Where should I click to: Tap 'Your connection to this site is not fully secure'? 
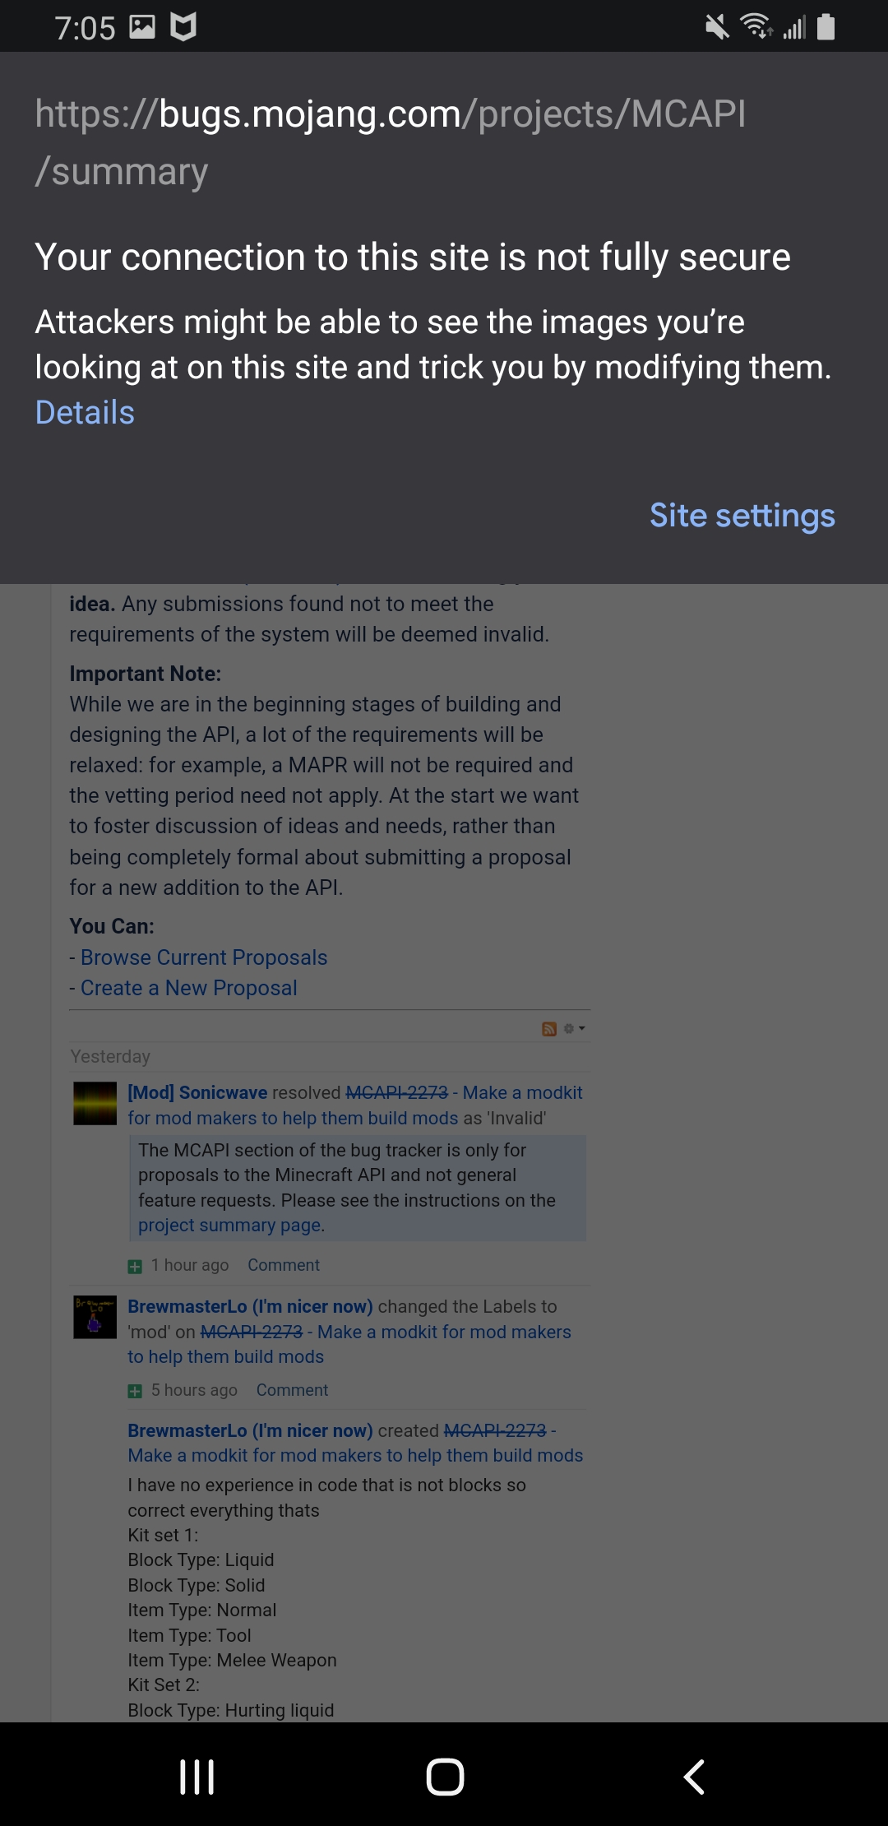[413, 257]
